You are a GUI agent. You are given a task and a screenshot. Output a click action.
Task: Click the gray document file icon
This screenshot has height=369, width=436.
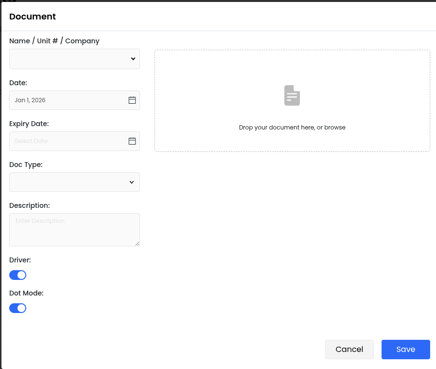[292, 95]
